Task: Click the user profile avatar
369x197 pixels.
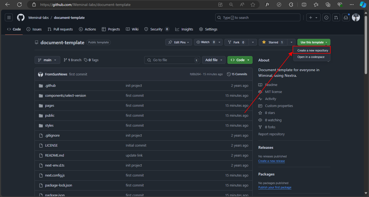Action: click(356, 18)
